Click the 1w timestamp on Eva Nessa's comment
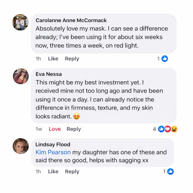This screenshot has height=193, width=193. (39, 129)
